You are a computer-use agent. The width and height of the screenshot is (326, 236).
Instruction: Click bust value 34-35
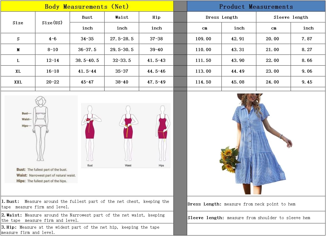point(87,39)
